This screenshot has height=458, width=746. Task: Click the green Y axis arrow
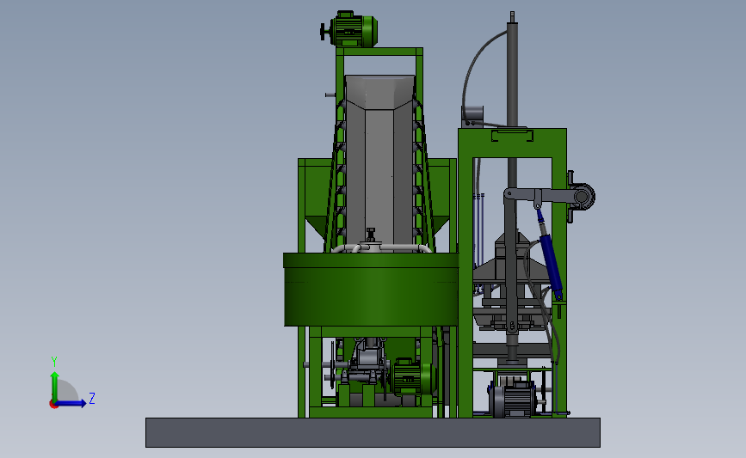tap(55, 387)
